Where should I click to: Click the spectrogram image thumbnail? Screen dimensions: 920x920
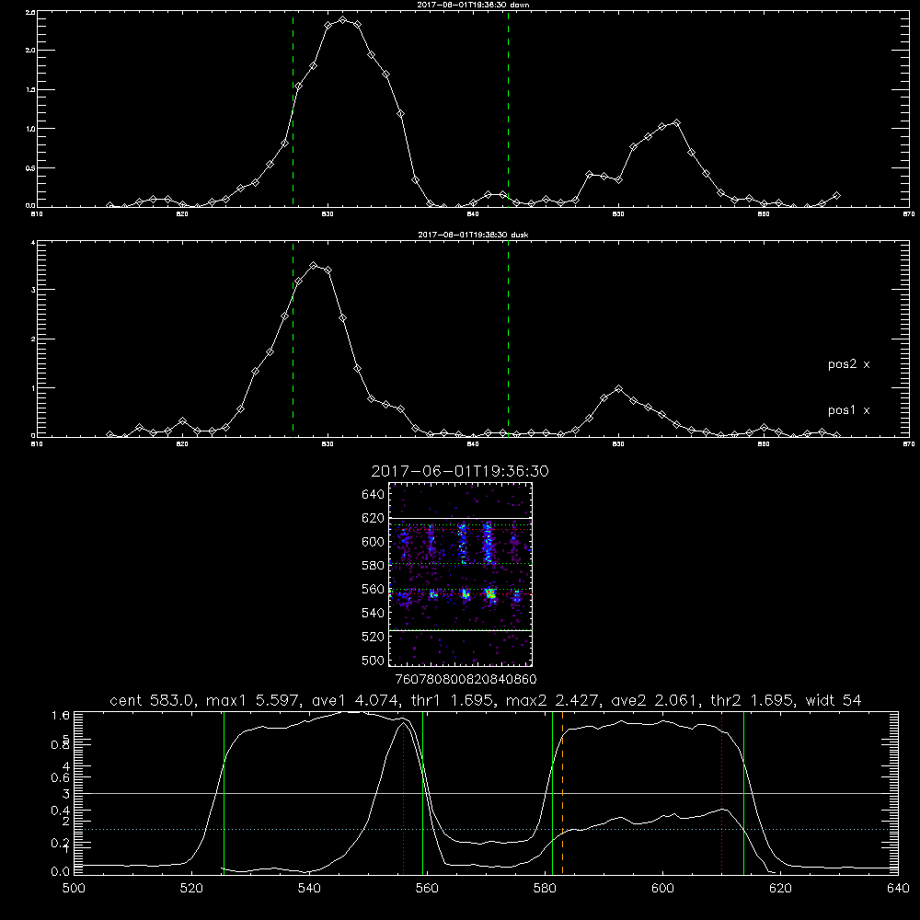coord(461,574)
